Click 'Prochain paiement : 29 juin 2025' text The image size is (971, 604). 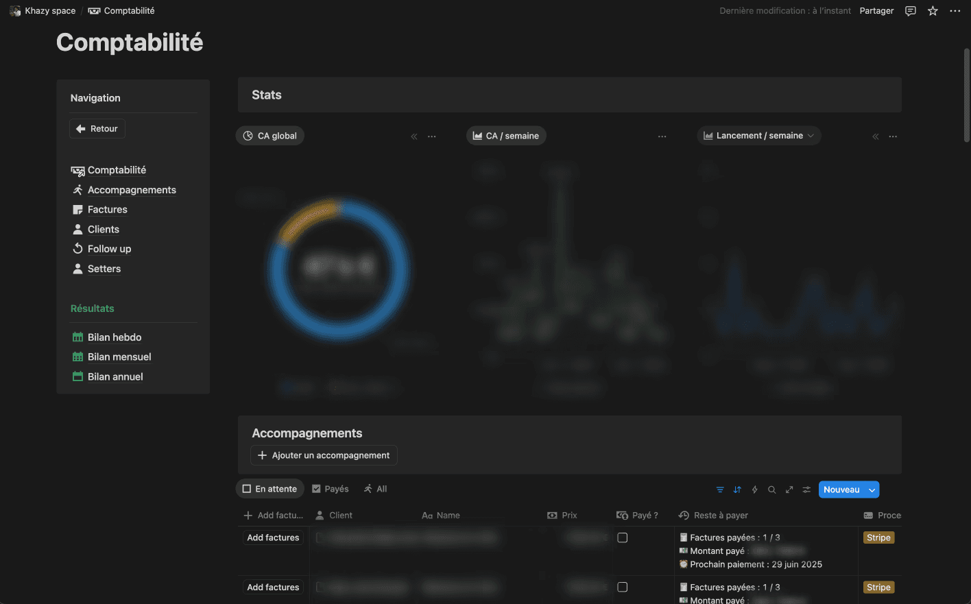tap(756, 564)
